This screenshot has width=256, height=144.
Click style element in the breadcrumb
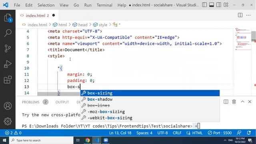(100, 25)
